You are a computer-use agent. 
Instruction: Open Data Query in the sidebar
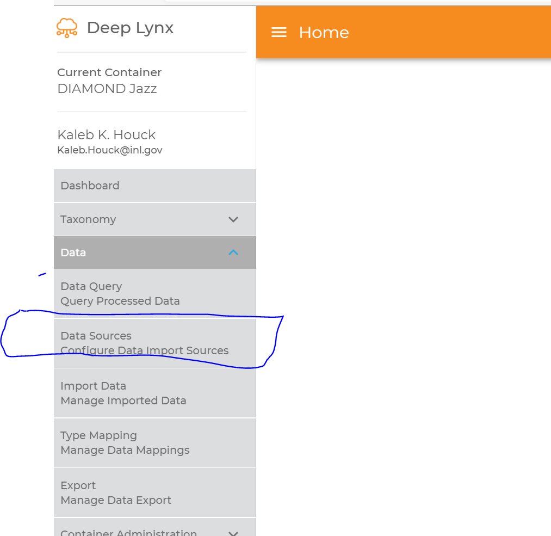[x=91, y=286]
